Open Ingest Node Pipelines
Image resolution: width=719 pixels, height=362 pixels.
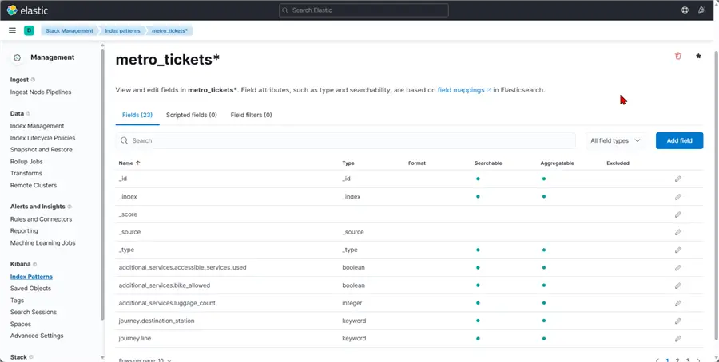[x=41, y=92]
